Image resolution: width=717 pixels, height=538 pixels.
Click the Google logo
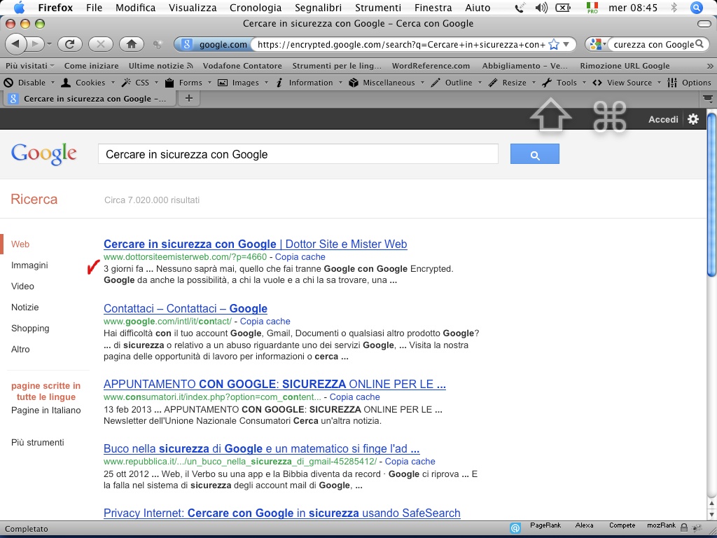click(x=44, y=153)
